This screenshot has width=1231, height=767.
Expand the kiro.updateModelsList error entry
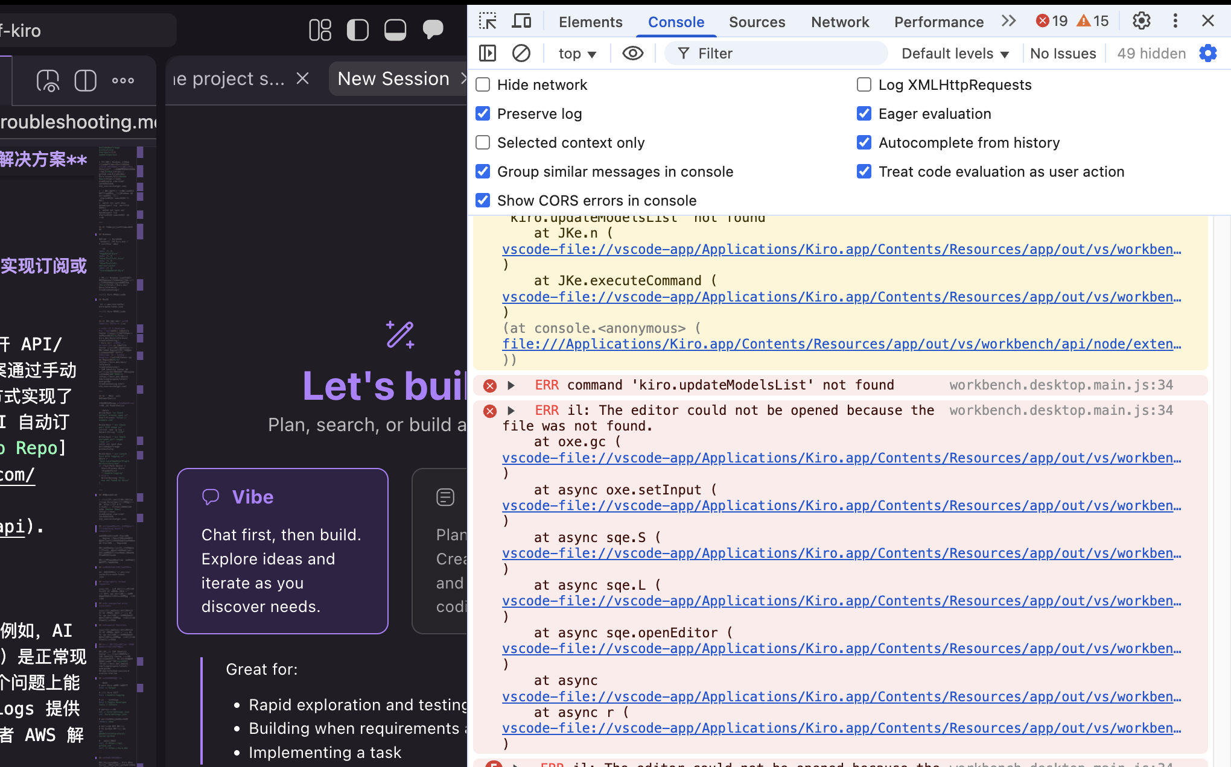[511, 385]
